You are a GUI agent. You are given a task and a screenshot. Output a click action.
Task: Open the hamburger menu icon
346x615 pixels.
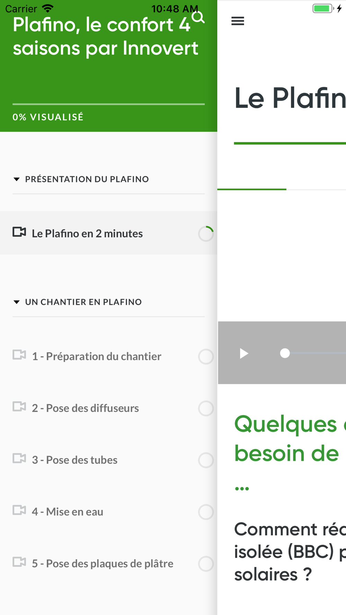coord(238,21)
